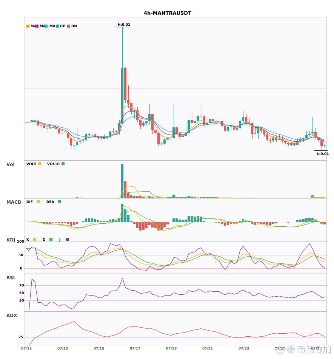The height and width of the screenshot is (359, 334).
Task: Click the 07/19 date axis label
Action: [171, 348]
